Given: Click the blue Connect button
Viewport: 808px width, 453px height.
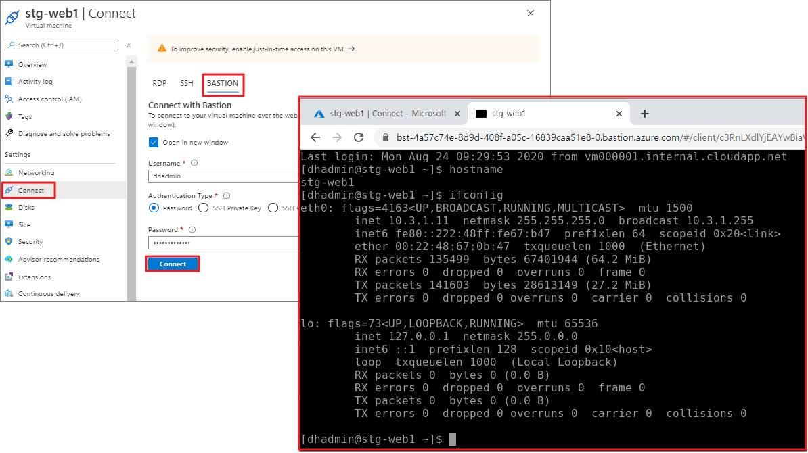Looking at the screenshot, I should [173, 264].
